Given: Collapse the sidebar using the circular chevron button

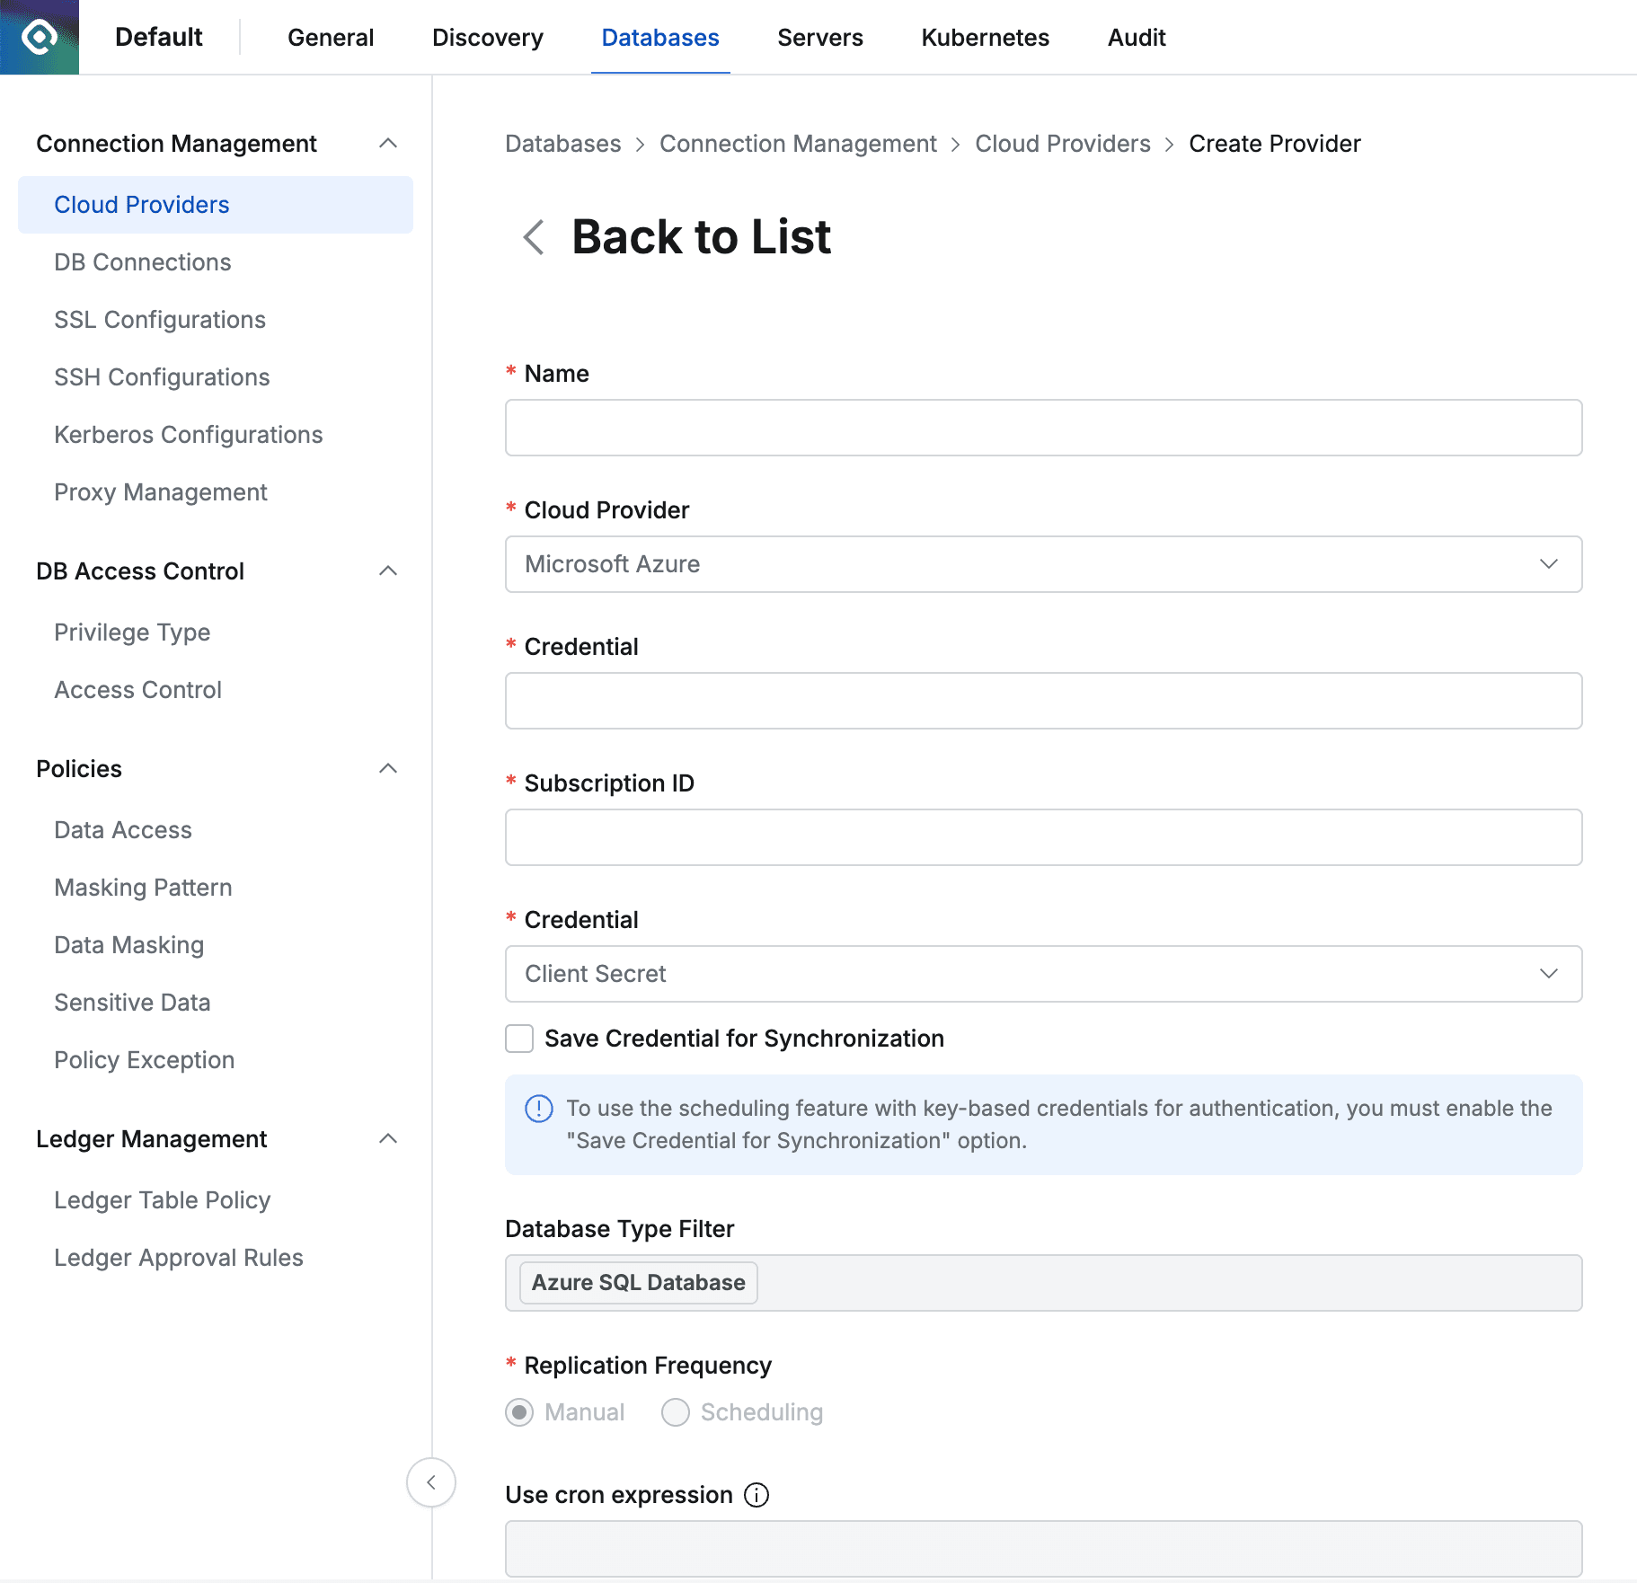Looking at the screenshot, I should coord(431,1482).
